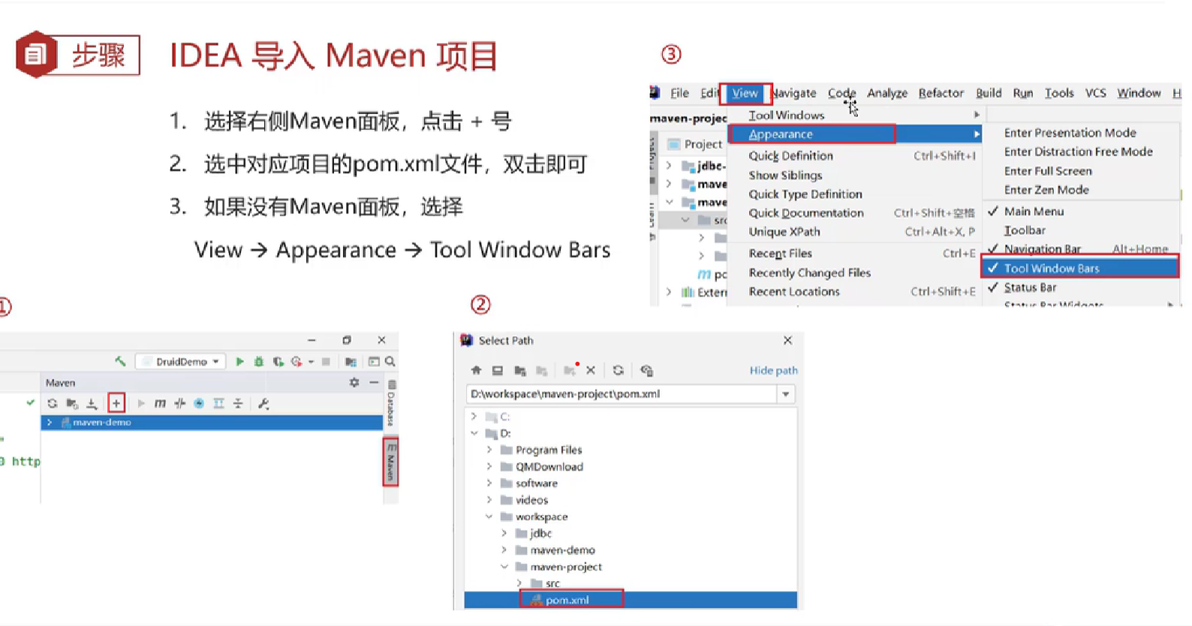Click Refresh icon in Select Path toolbar
This screenshot has height=626, width=1192.
click(618, 370)
